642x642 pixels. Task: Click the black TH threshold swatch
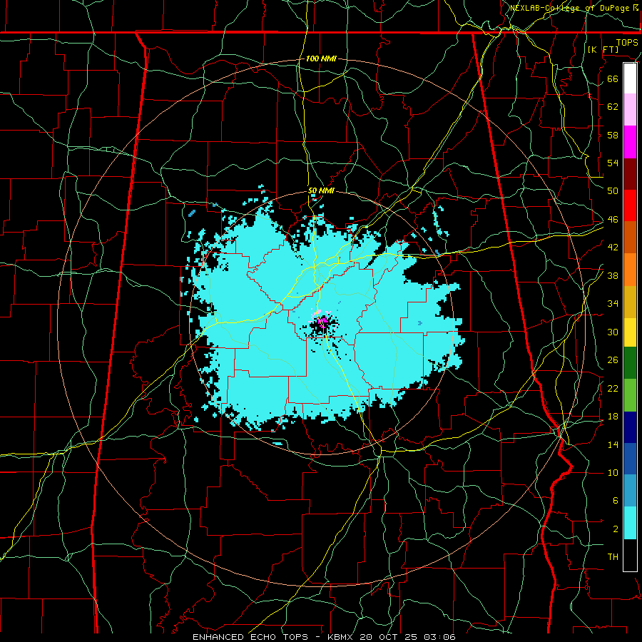click(x=630, y=555)
